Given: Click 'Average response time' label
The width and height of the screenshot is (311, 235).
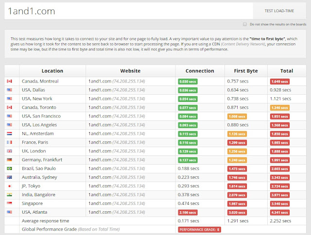Looking at the screenshot, I should pyautogui.click(x=45, y=221).
